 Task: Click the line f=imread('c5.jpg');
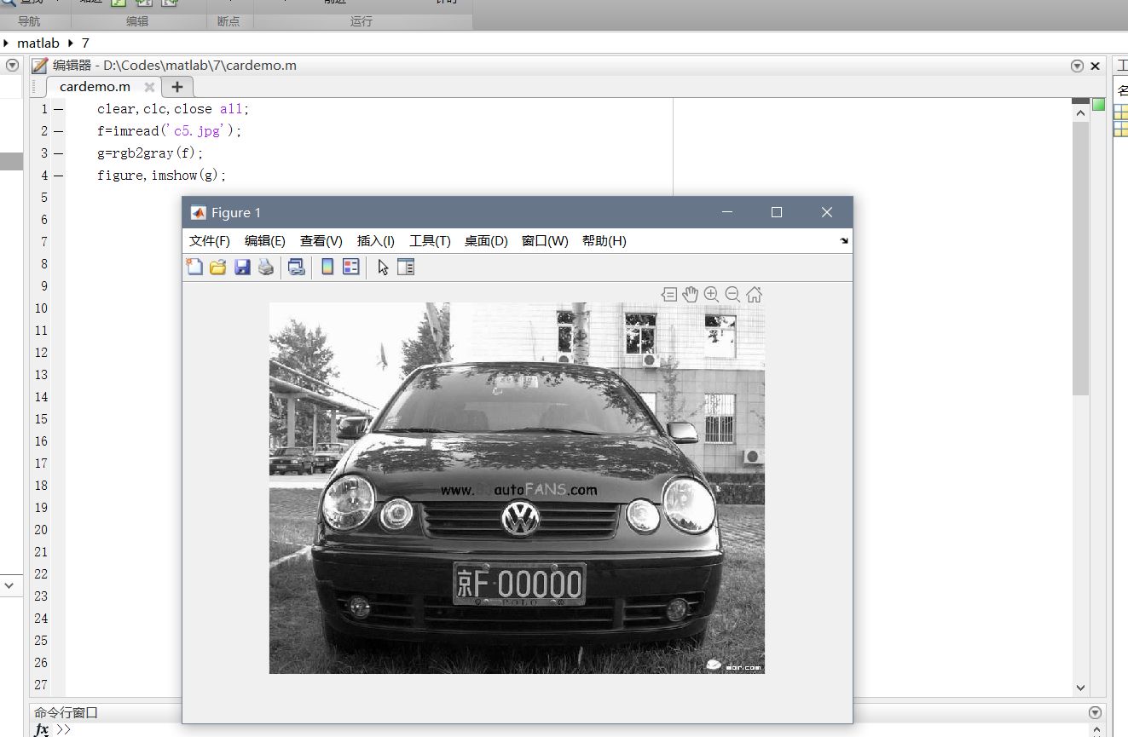pos(170,131)
